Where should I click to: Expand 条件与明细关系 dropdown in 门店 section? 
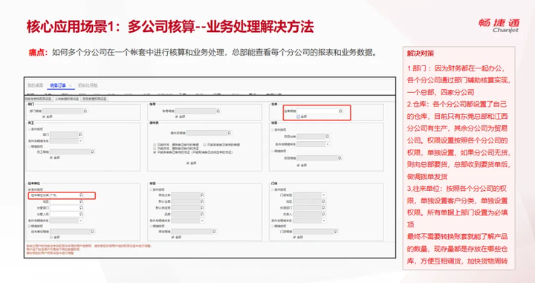coord(324,221)
